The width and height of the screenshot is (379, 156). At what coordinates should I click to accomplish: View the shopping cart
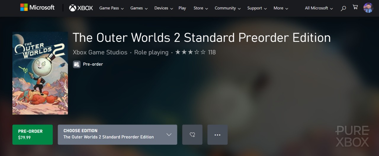[355, 7]
